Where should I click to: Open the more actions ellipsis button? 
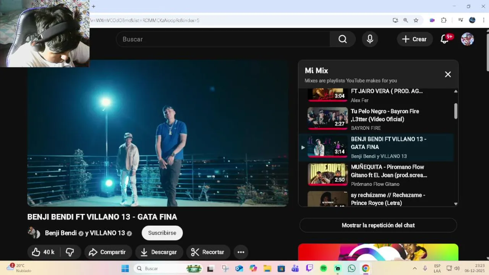click(241, 252)
